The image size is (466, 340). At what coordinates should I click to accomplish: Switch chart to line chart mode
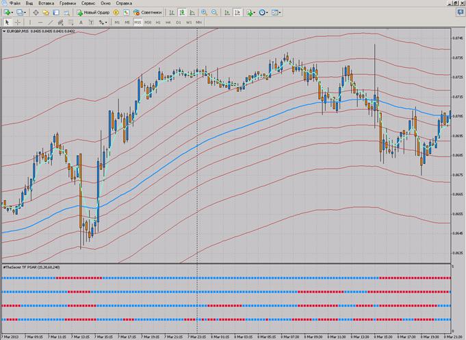tap(192, 12)
